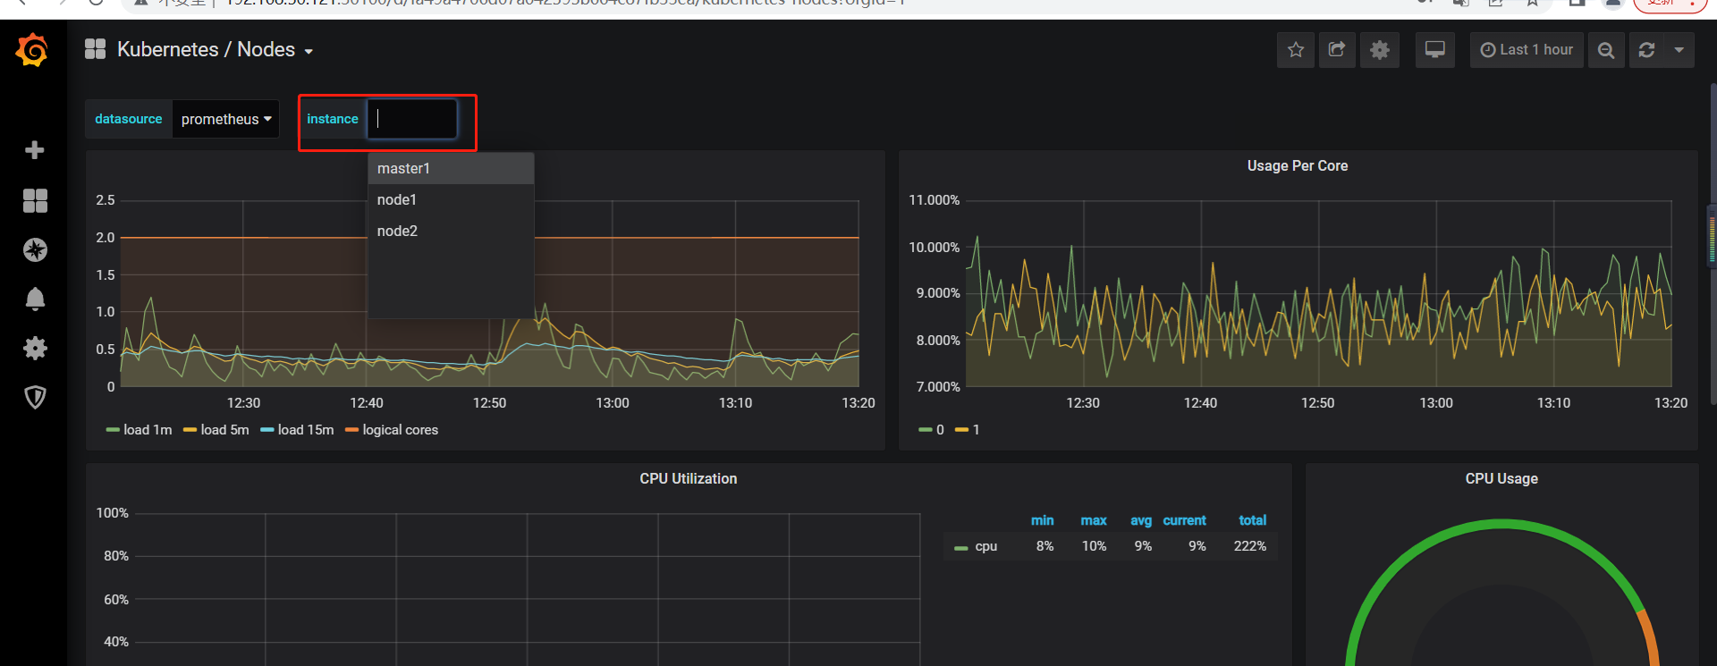Star this dashboard as favorite
This screenshot has height=666, width=1717.
click(x=1296, y=50)
